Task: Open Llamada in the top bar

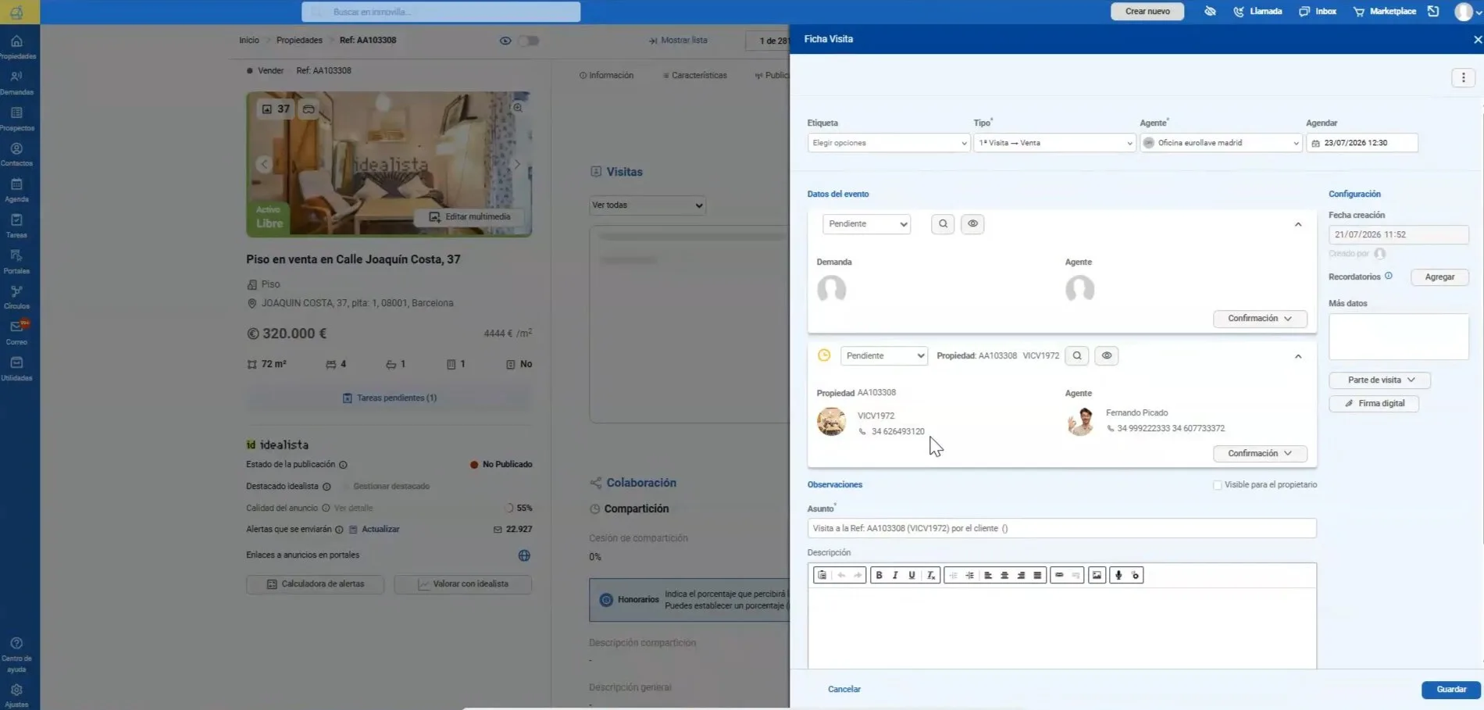Action: 1257,12
